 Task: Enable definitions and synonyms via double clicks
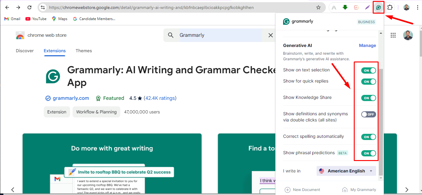369,114
